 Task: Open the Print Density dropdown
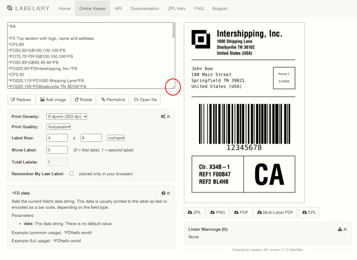click(x=66, y=116)
